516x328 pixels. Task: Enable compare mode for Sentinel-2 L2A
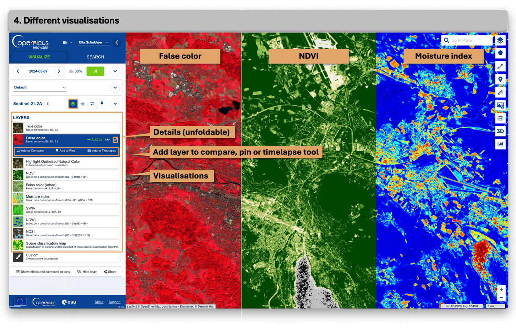click(92, 104)
